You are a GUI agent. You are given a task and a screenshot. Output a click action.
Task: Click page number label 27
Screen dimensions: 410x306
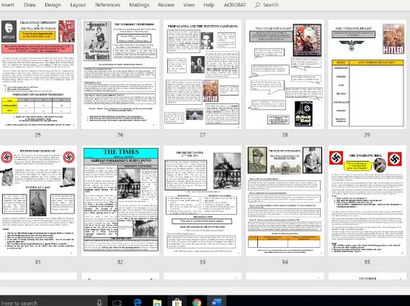(202, 135)
